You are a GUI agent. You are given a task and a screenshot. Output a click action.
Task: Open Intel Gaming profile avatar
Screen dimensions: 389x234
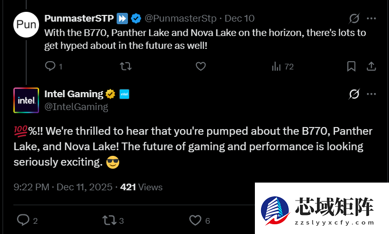(26, 100)
